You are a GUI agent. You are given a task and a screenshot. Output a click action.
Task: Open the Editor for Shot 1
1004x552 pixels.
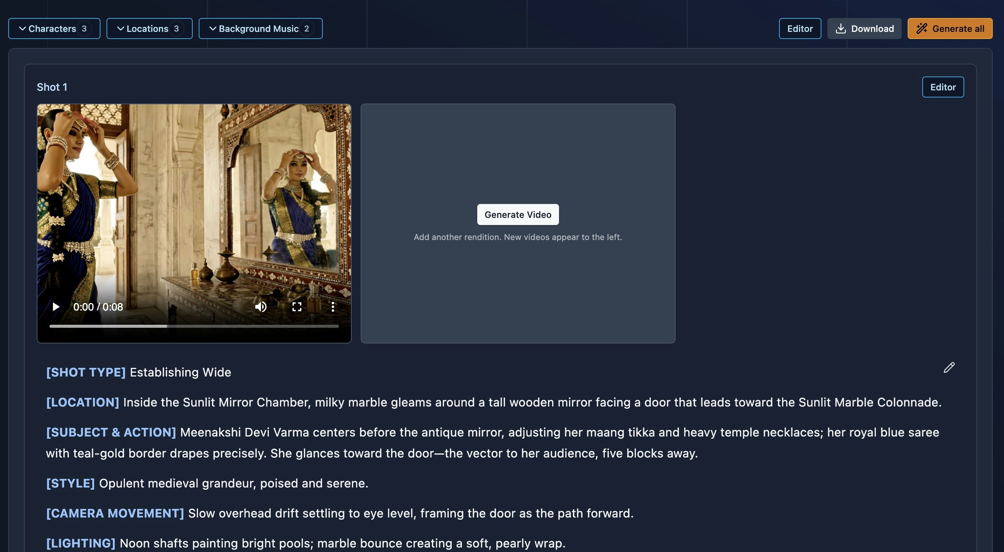pos(943,87)
